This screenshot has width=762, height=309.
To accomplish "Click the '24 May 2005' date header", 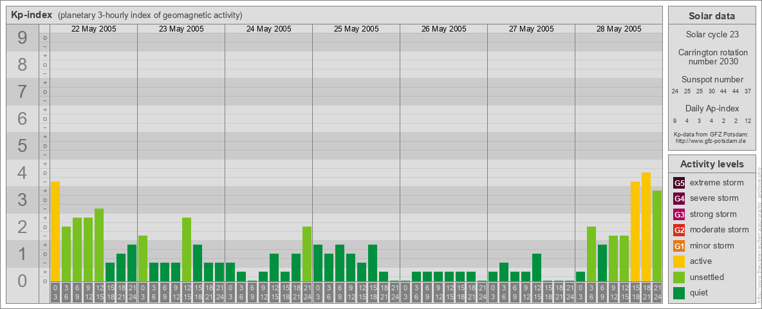I will click(269, 29).
